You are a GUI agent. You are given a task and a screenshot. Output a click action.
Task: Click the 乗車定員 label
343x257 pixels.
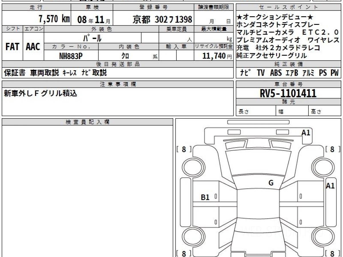coord(176,29)
